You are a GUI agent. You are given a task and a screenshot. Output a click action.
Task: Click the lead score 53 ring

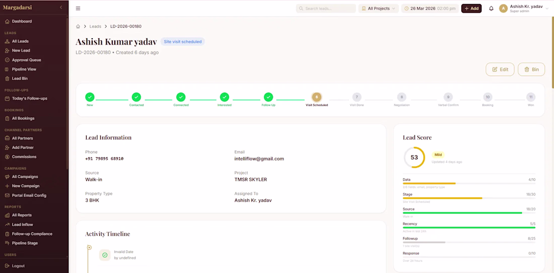[414, 158]
